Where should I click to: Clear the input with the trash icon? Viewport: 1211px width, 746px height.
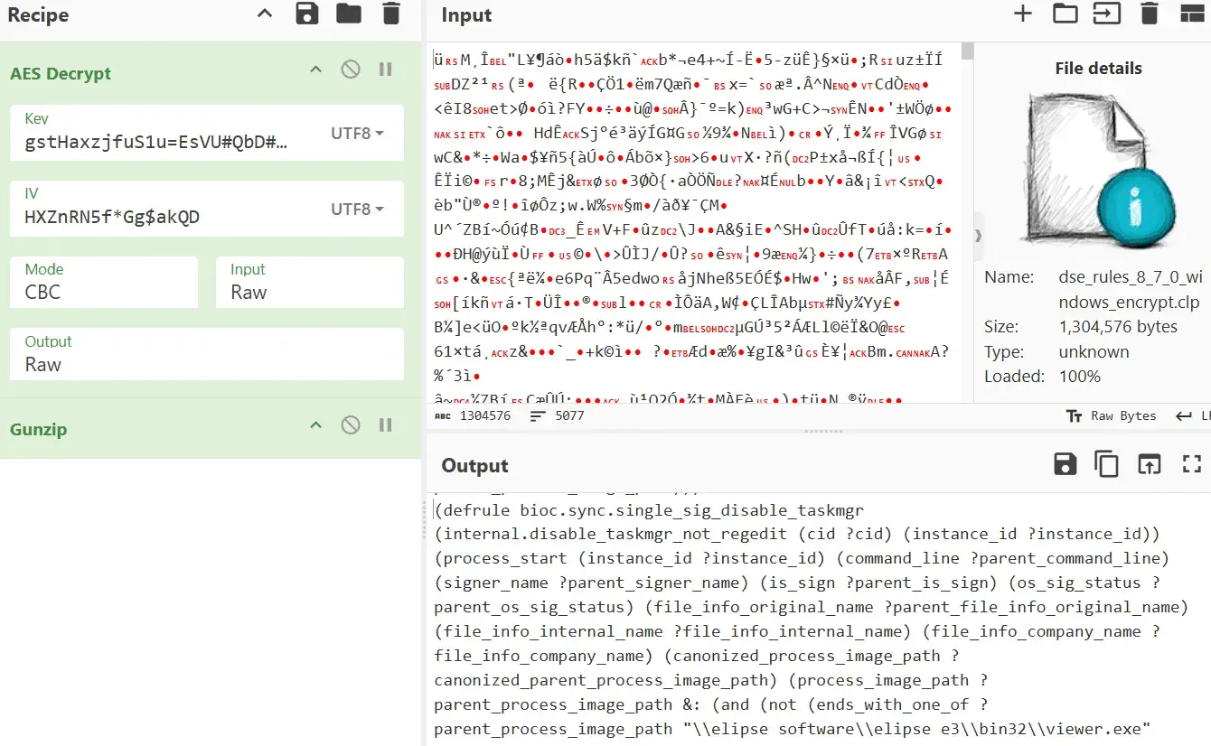1149,14
